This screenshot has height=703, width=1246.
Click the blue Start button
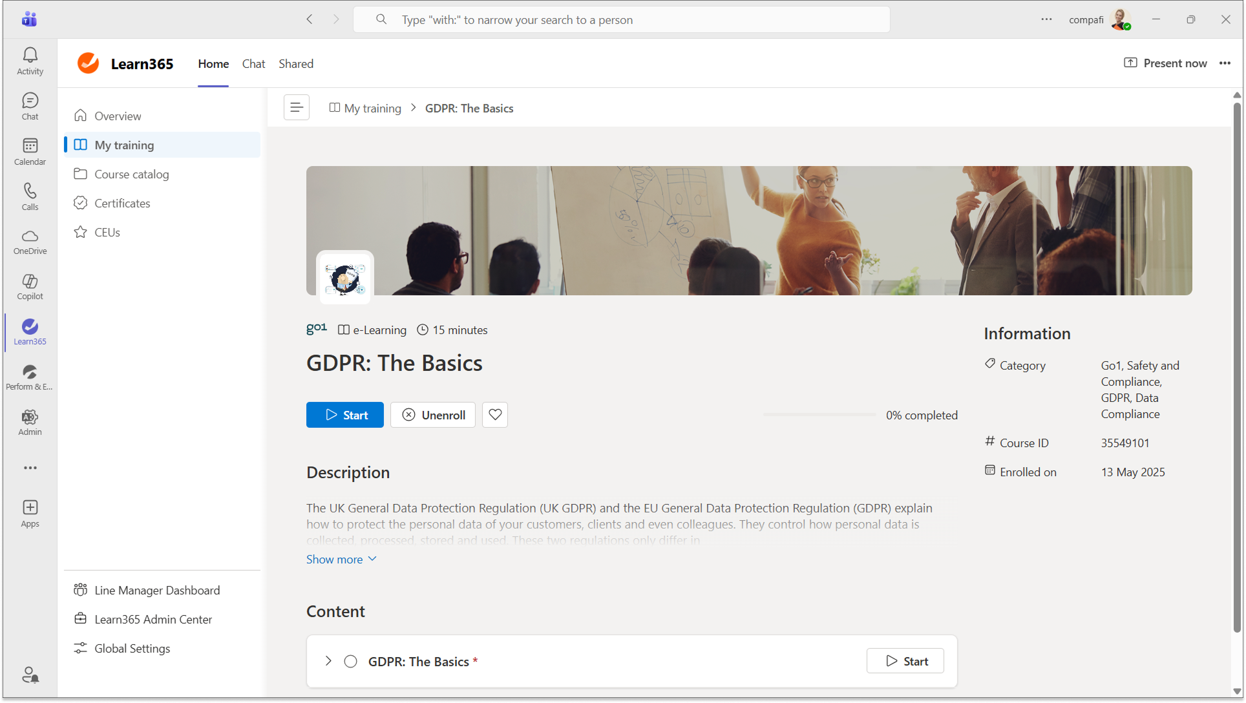345,415
